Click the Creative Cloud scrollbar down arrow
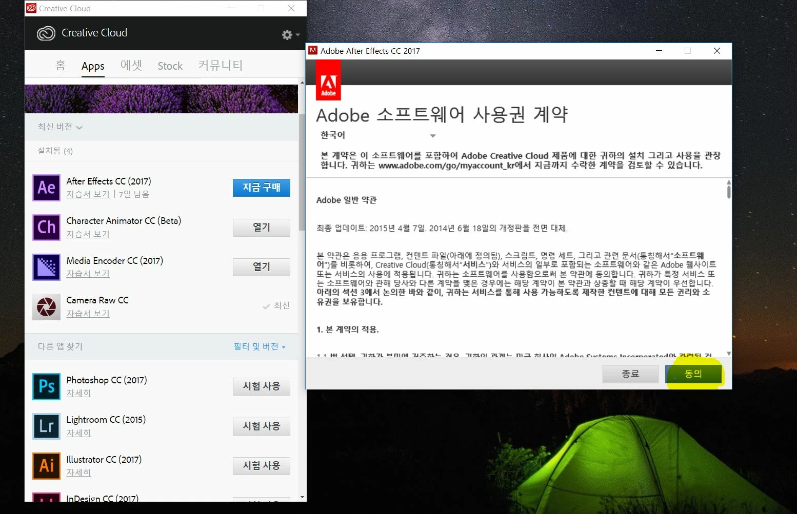The image size is (797, 514). (302, 497)
